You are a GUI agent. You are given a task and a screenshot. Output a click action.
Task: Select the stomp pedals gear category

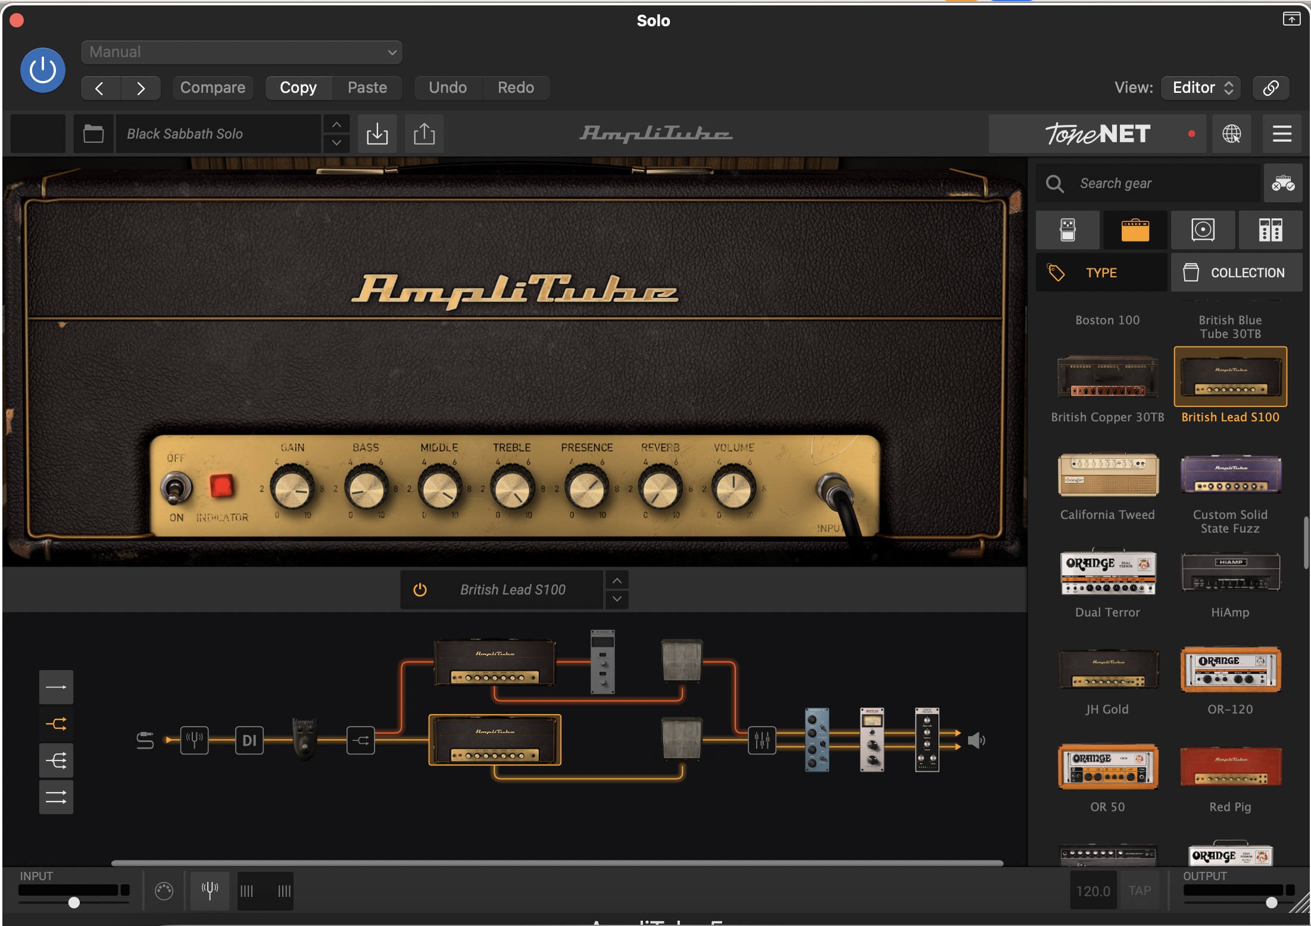(1067, 230)
